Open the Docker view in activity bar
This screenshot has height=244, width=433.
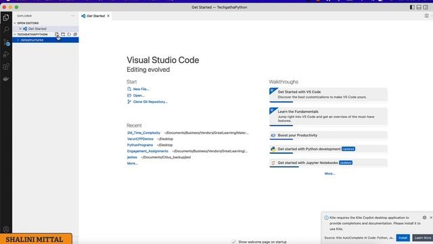6,79
